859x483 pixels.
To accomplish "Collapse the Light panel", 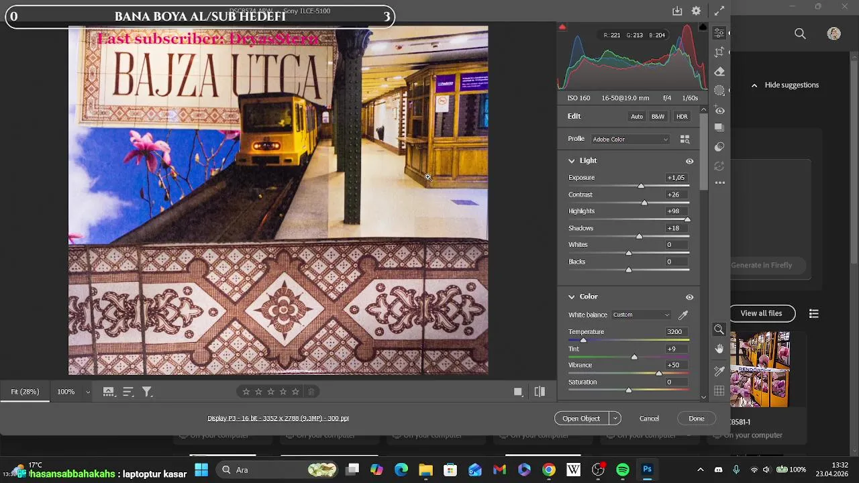I will [572, 161].
